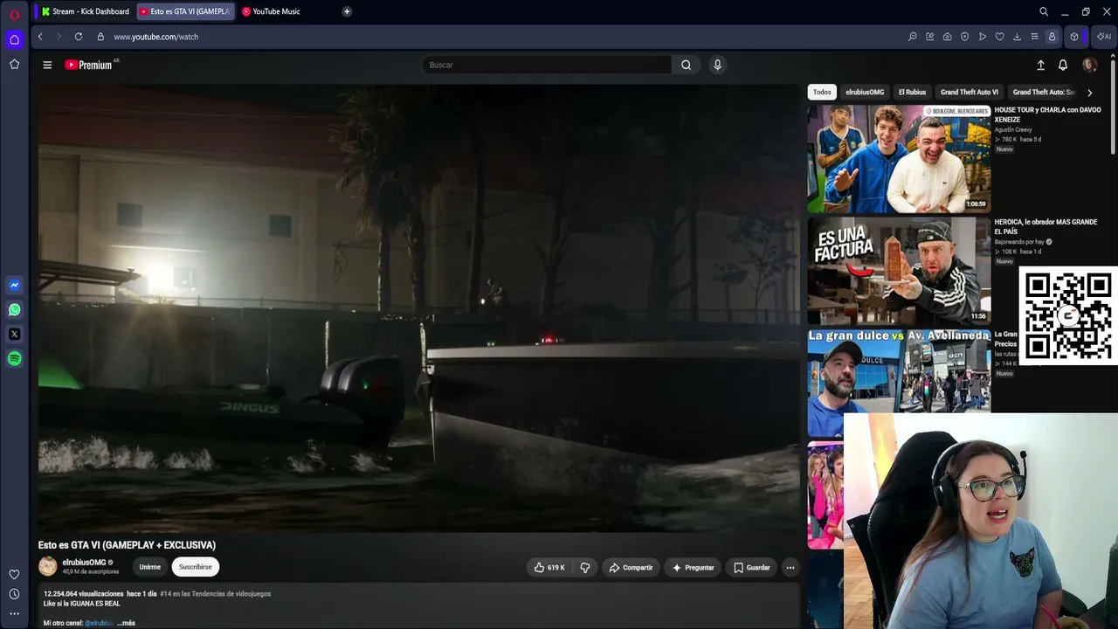1118x629 pixels.
Task: Open Spotify in the Opera sidebar
Action: pyautogui.click(x=14, y=358)
